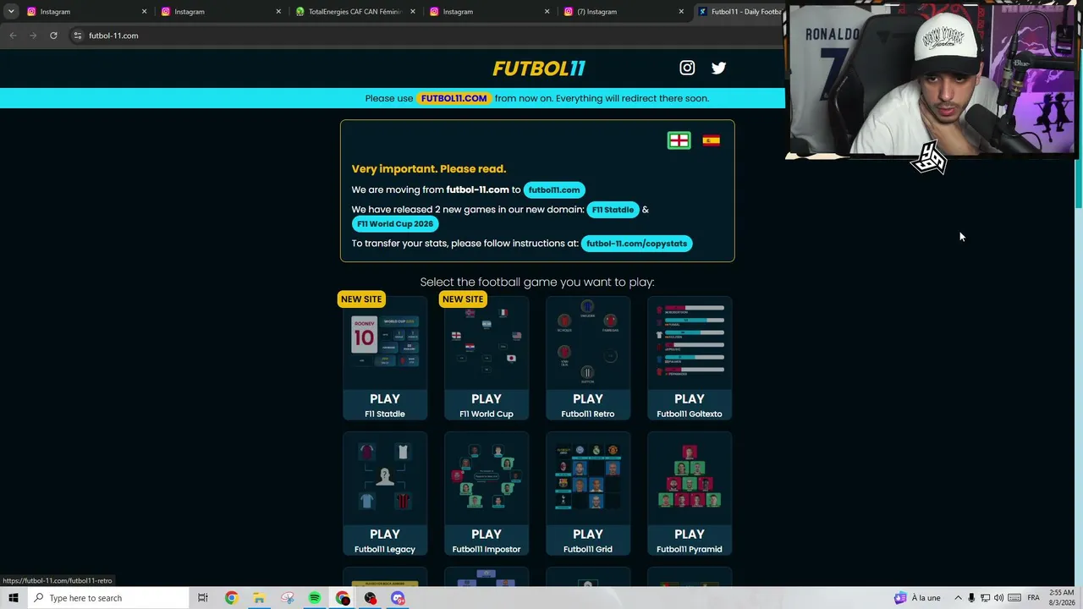This screenshot has height=609, width=1083.
Task: Open the À la une news widget
Action: 918,598
